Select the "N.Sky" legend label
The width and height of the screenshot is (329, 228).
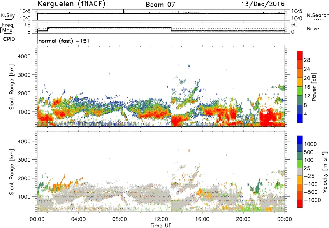tap(8, 15)
